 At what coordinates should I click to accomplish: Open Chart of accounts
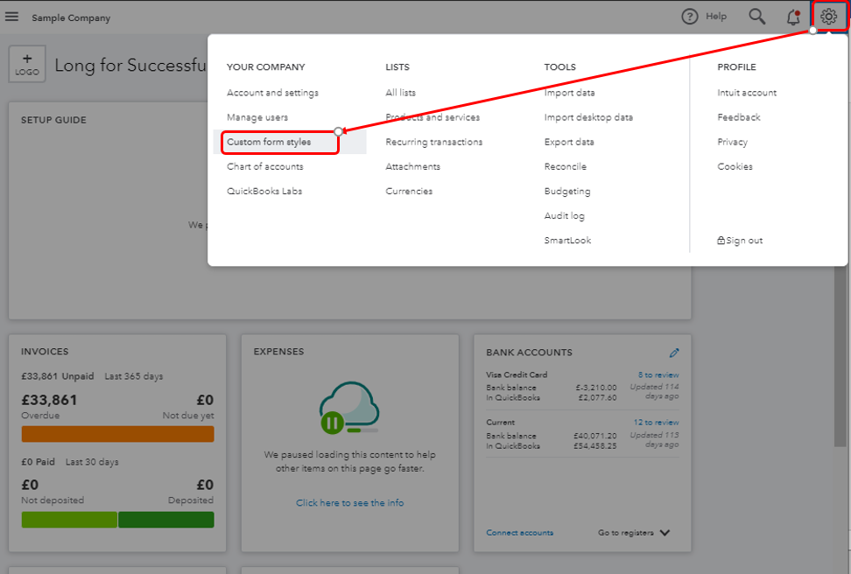[x=265, y=166]
